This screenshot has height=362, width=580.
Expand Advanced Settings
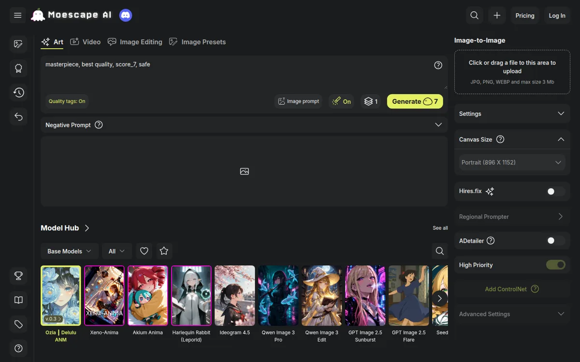pyautogui.click(x=512, y=314)
